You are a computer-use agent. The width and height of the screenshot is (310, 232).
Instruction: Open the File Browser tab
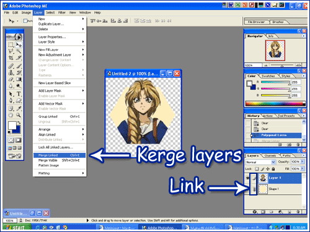click(256, 22)
